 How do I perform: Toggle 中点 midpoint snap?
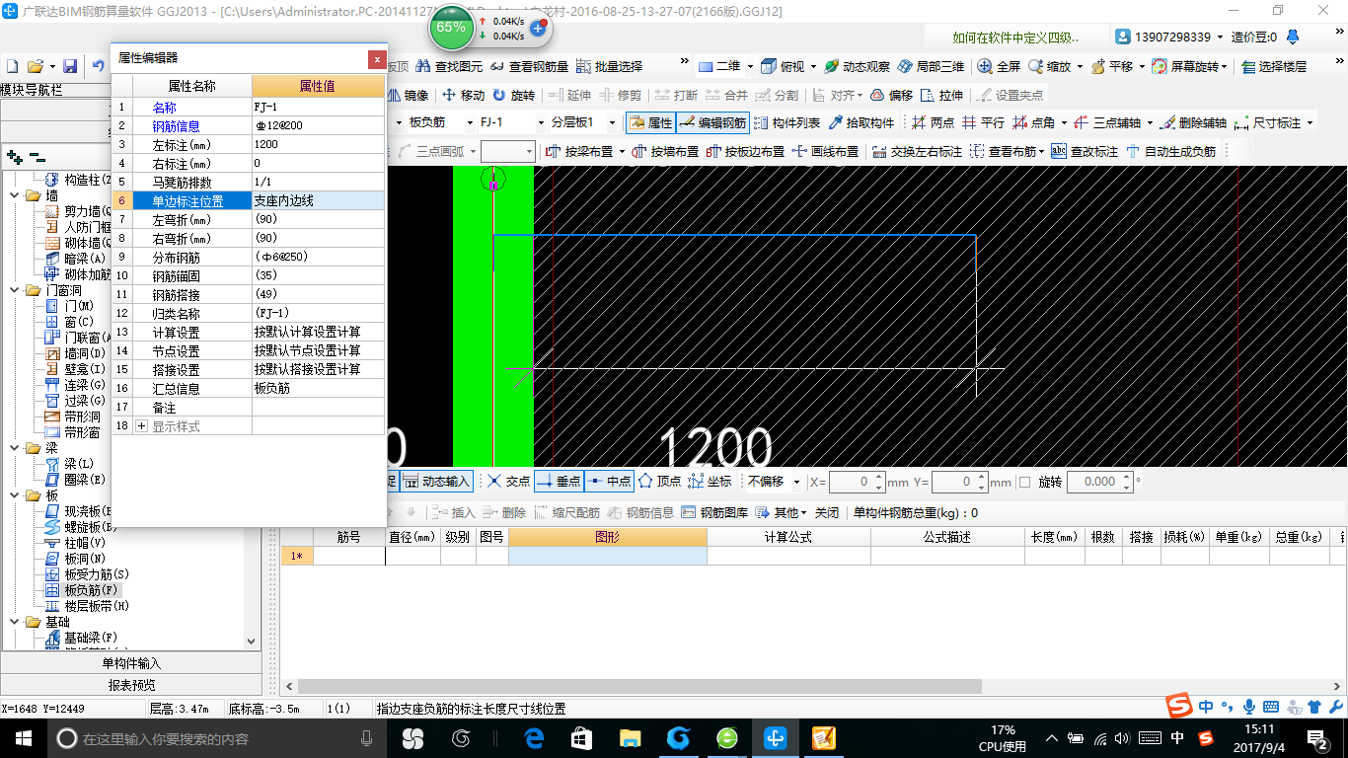609,482
